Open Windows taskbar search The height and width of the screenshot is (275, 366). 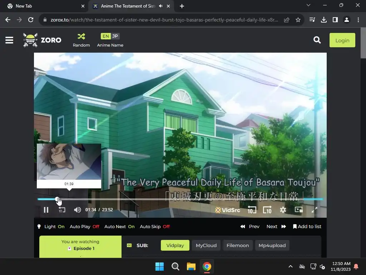coord(175,266)
